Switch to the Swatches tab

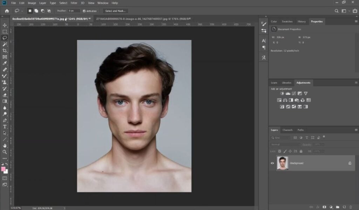pos(287,21)
